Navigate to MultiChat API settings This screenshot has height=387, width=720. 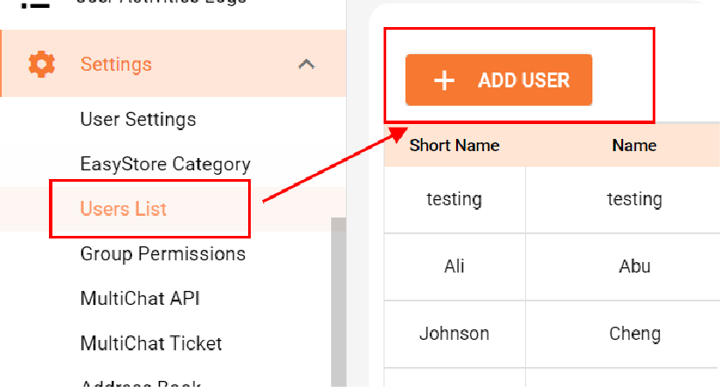click(140, 299)
